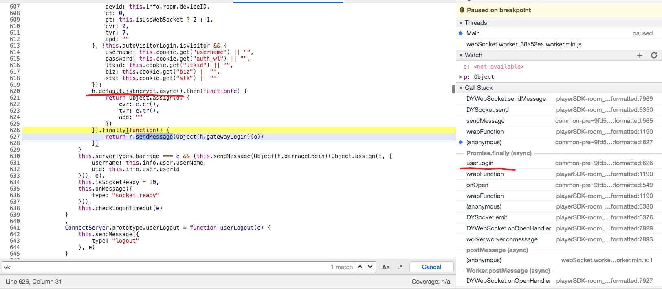This screenshot has height=289, width=662.
Task: Select userLogin frame in the call stack
Action: coord(480,163)
